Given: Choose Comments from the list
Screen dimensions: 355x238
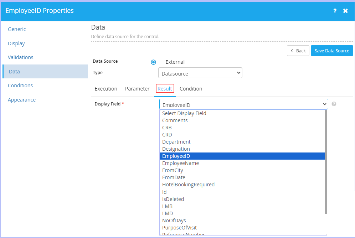Looking at the screenshot, I should pyautogui.click(x=242, y=120).
